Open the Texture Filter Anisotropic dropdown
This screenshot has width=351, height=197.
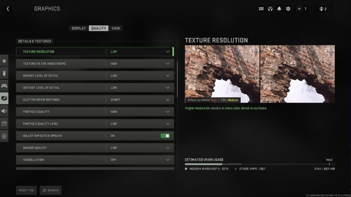point(168,64)
